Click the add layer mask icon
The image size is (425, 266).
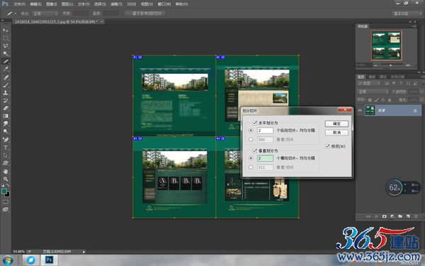pos(384,216)
